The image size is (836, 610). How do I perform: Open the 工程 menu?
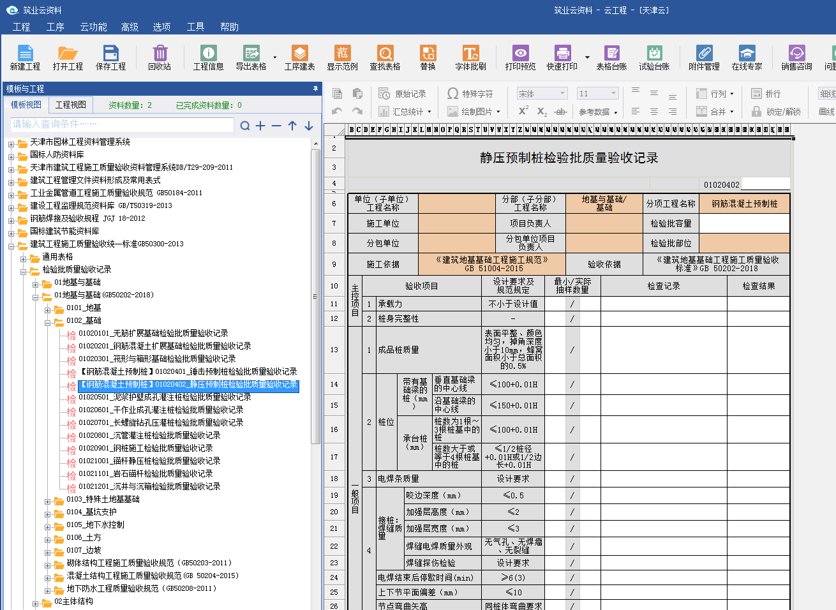(21, 27)
